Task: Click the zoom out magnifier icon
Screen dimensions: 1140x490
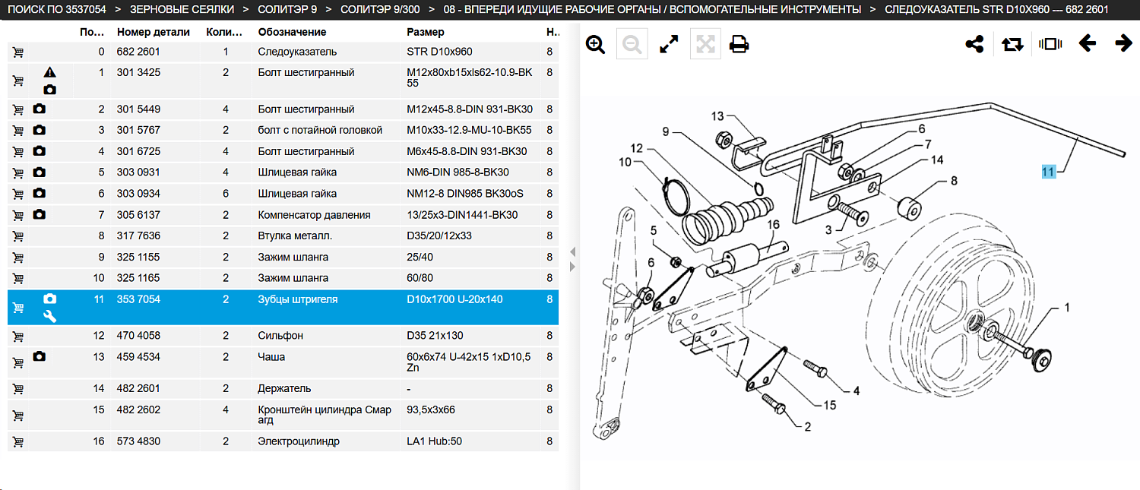Action: click(632, 45)
